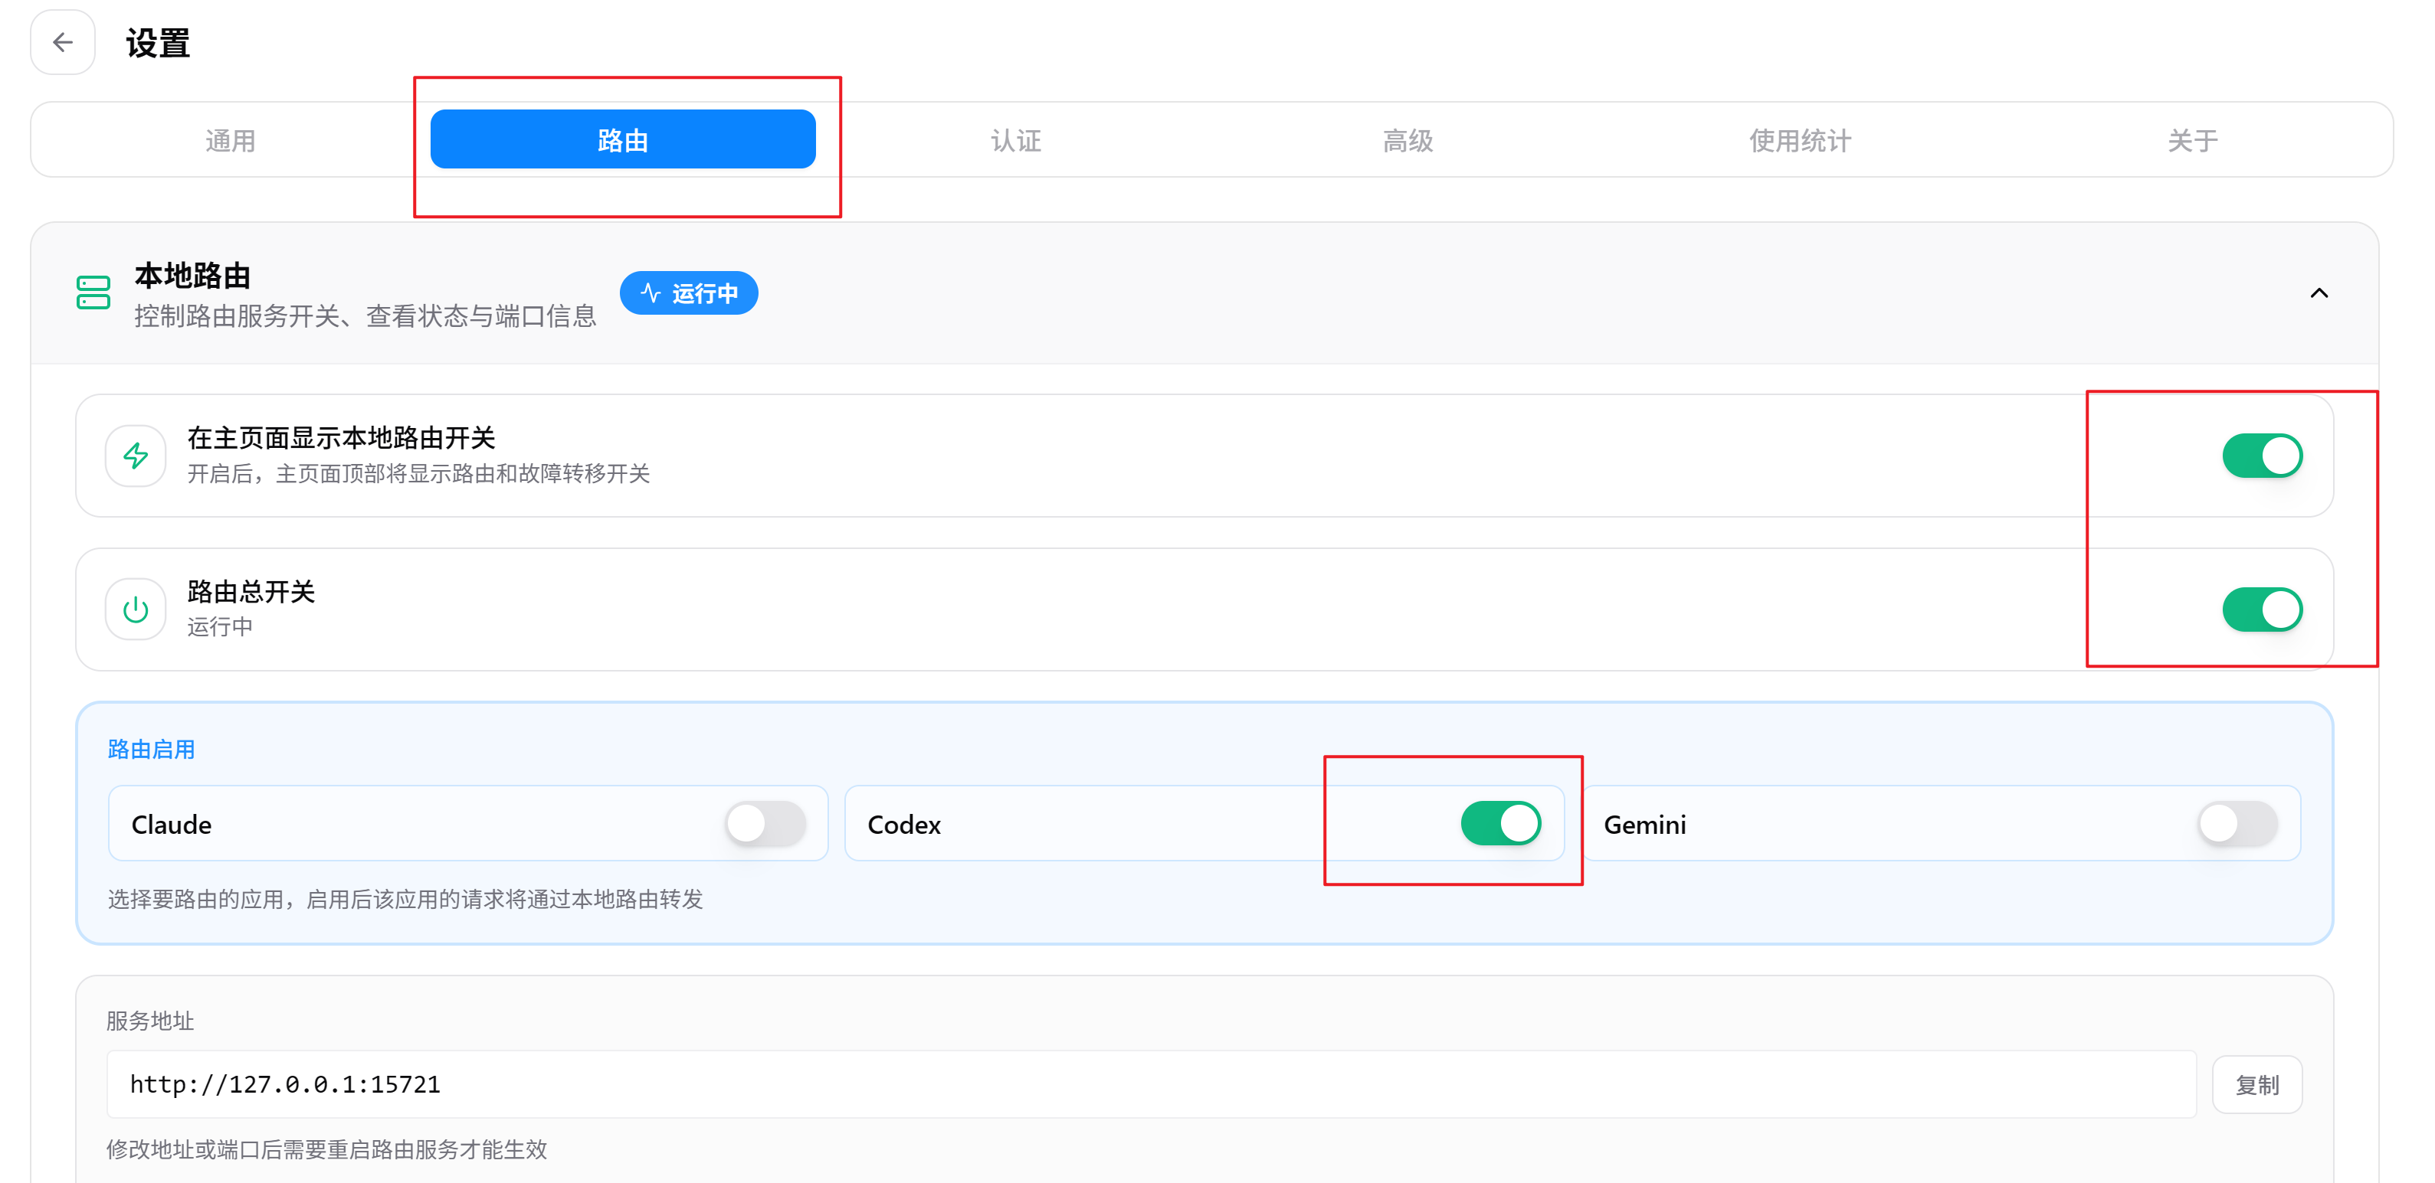Click the 开启后，主页面顶部将显示 description text

point(419,473)
